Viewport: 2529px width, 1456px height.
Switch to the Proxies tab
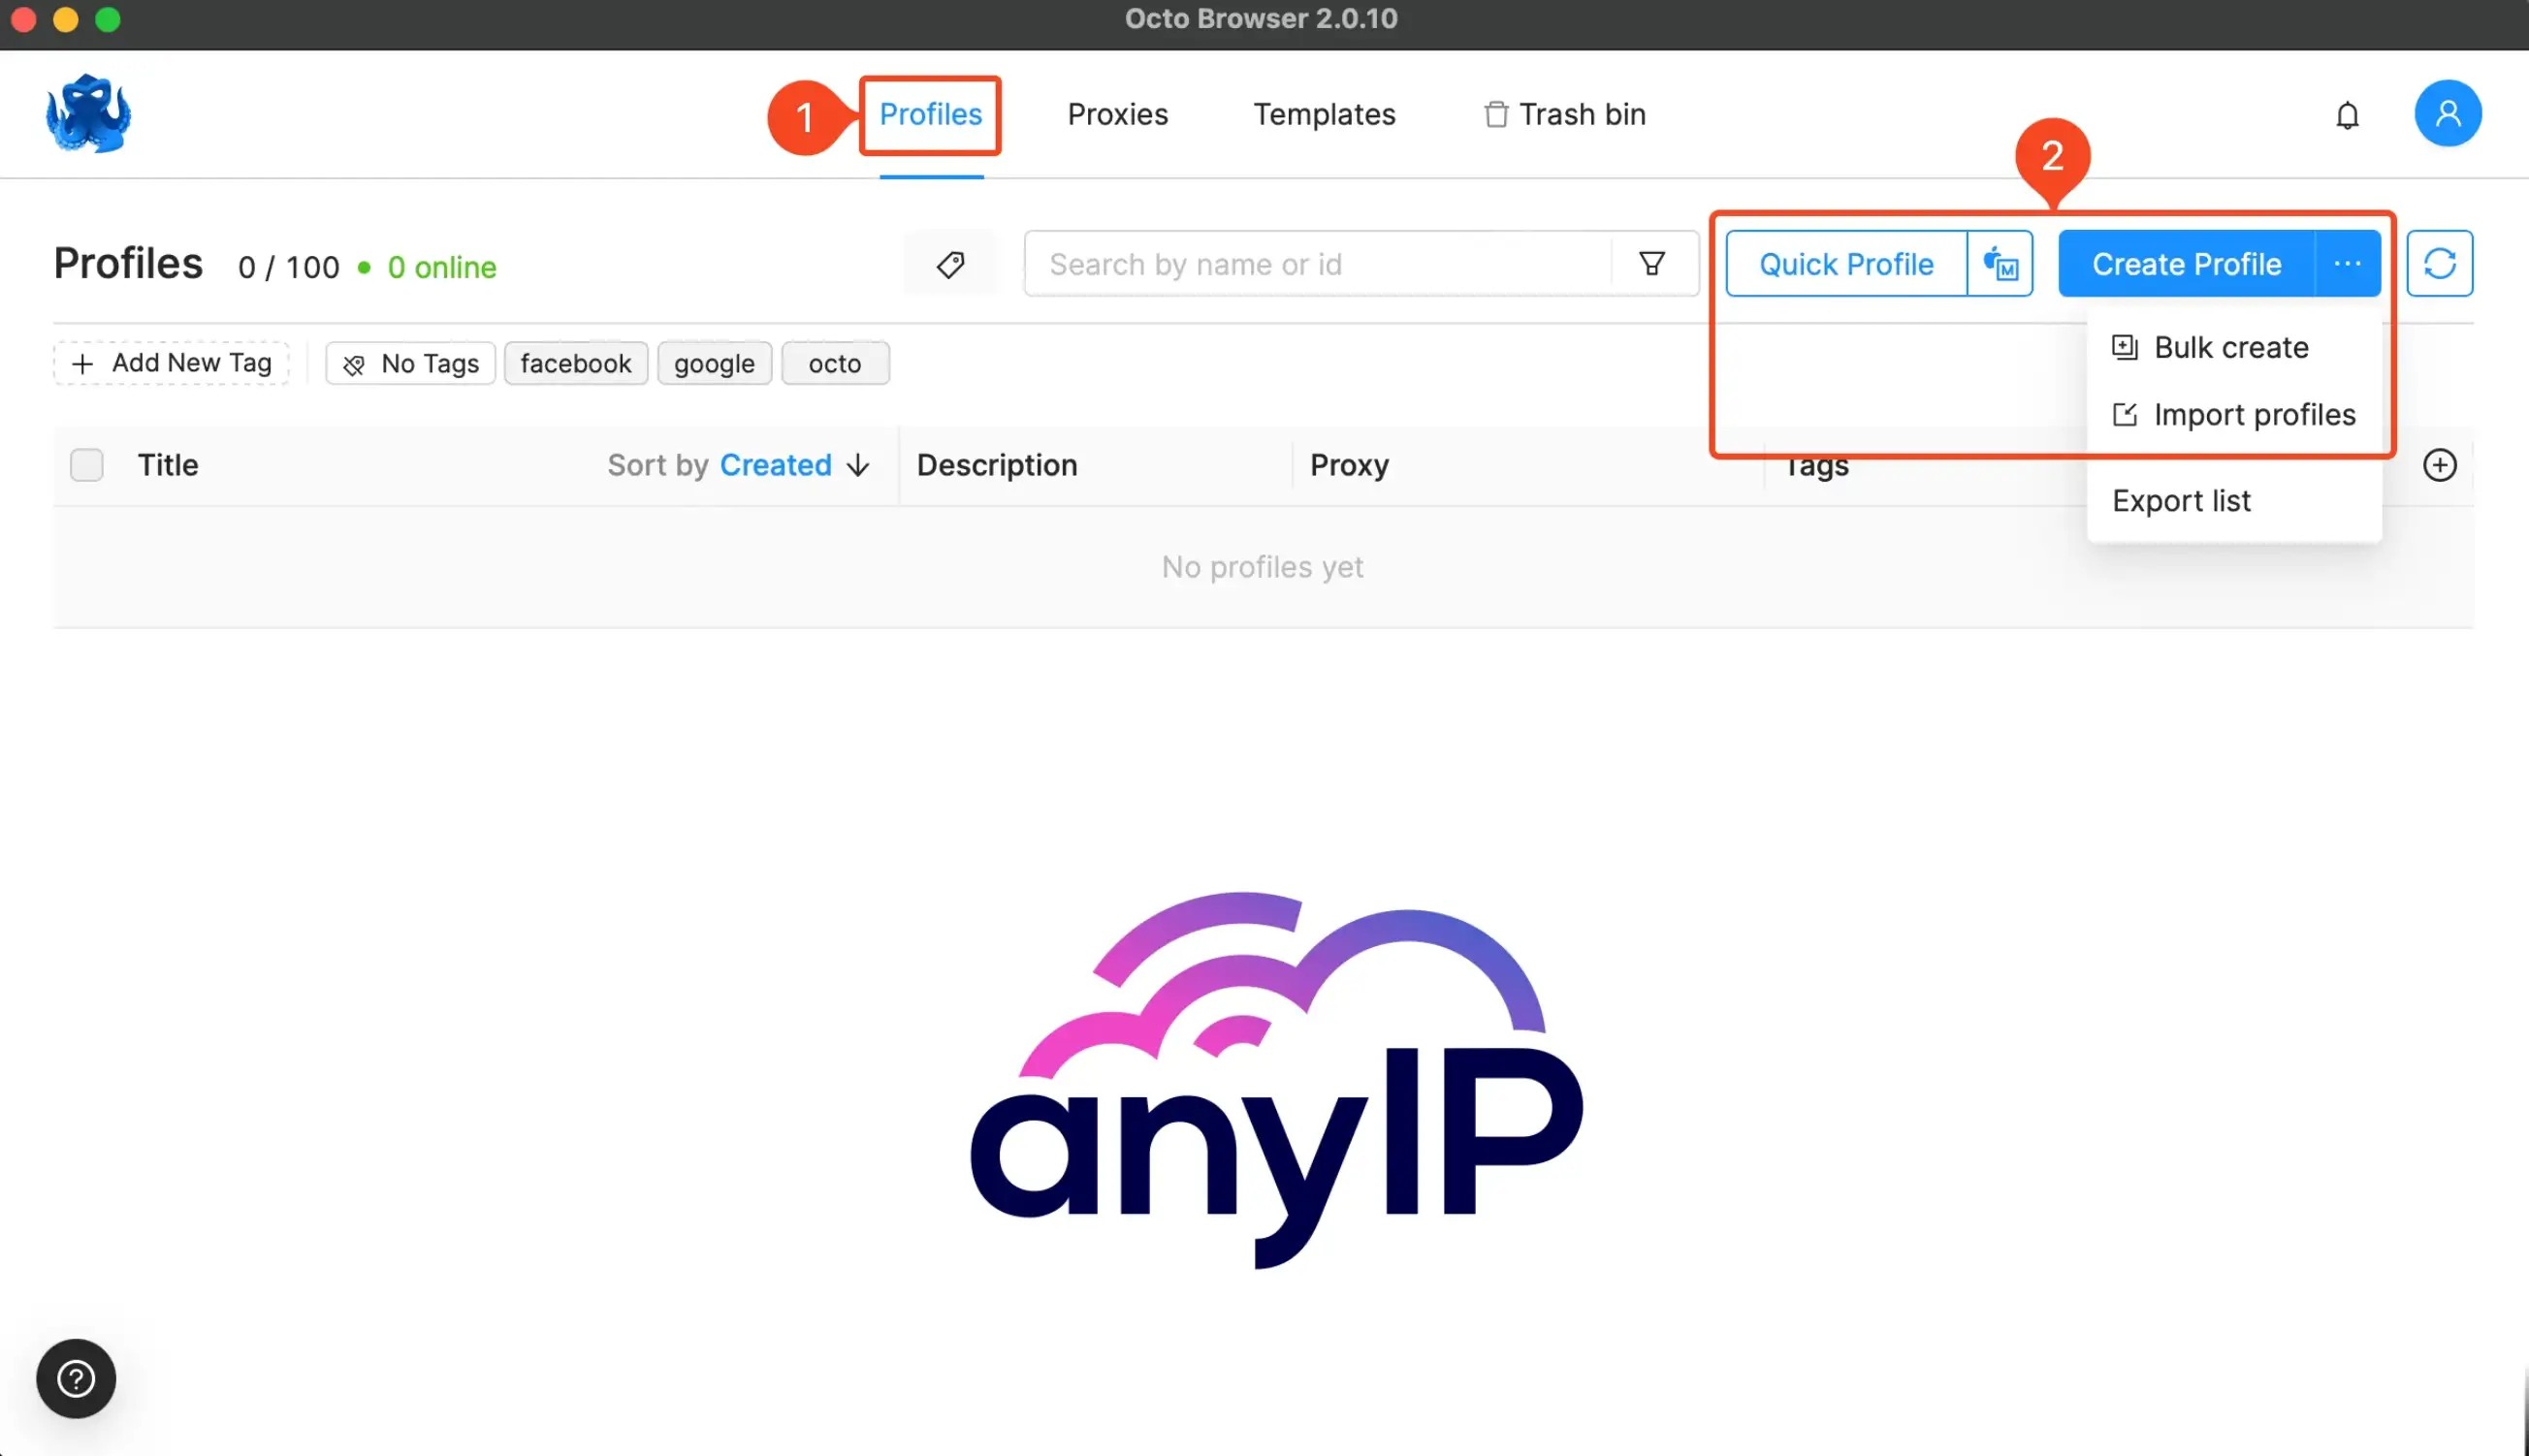pos(1117,112)
